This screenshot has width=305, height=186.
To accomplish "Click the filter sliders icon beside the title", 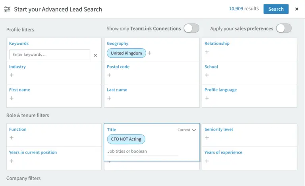I will point(7,9).
